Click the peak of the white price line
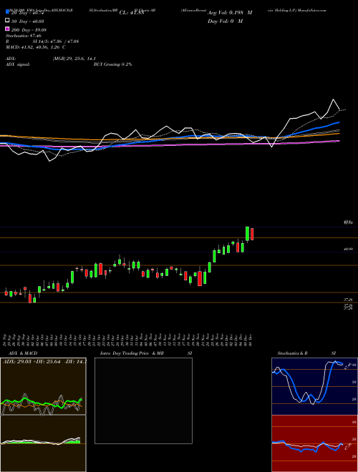 click(x=333, y=99)
